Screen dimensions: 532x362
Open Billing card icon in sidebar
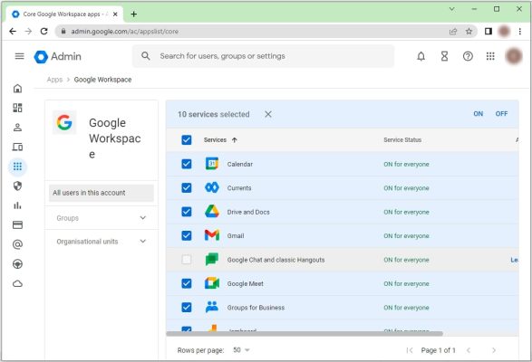[17, 224]
